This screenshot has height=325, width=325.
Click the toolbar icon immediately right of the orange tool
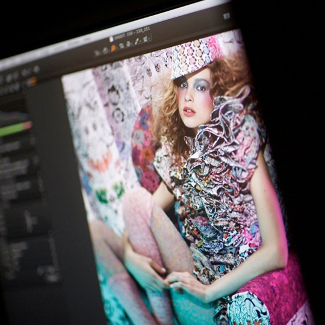(121, 45)
